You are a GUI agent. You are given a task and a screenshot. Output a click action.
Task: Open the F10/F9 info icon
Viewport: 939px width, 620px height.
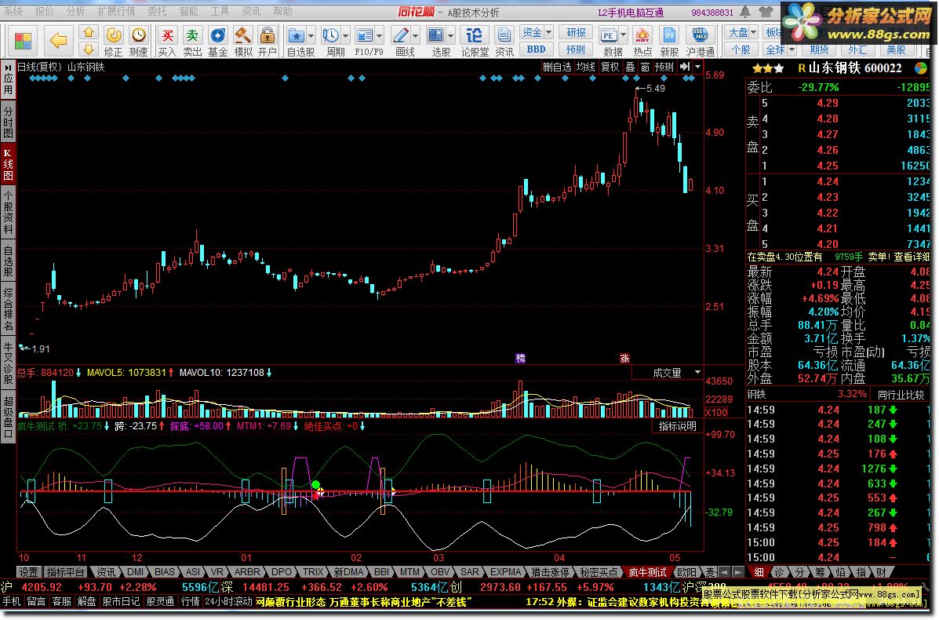coord(364,35)
